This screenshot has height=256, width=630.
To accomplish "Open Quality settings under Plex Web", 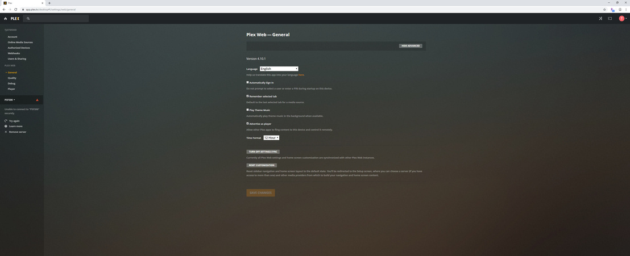I will (12, 78).
